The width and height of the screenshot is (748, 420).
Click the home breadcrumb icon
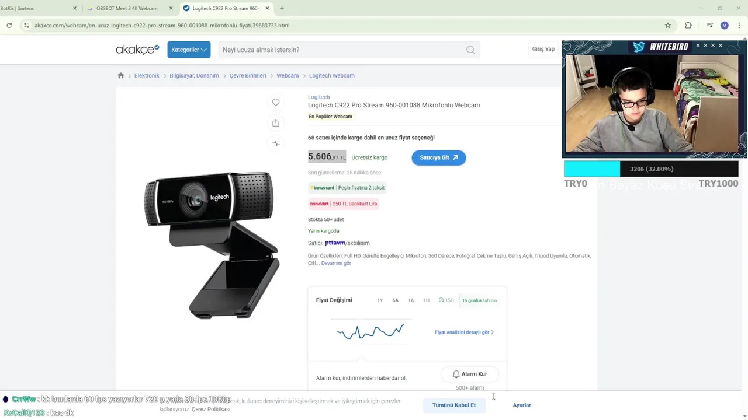coord(121,75)
